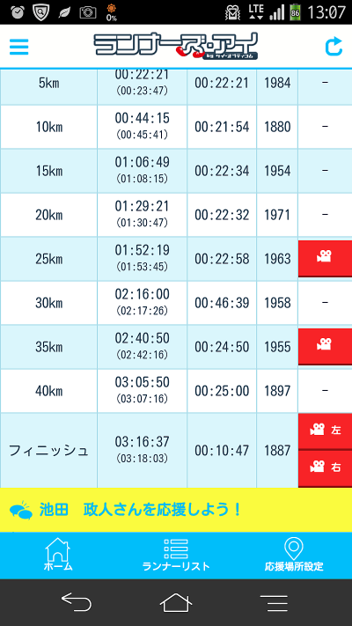Viewport: 352px width, 626px height.
Task: Open 応援場所設定 cheering location settings
Action: click(x=294, y=555)
